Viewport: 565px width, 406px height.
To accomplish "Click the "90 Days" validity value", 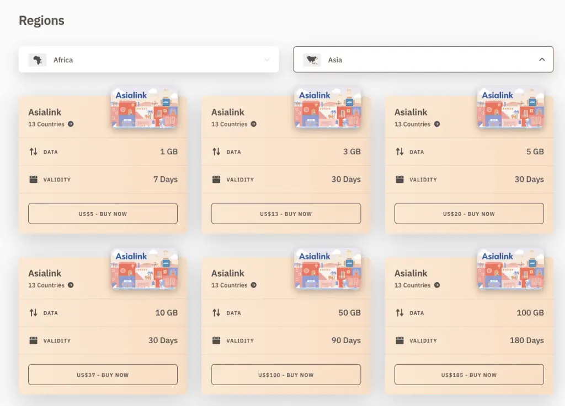I will tap(346, 340).
